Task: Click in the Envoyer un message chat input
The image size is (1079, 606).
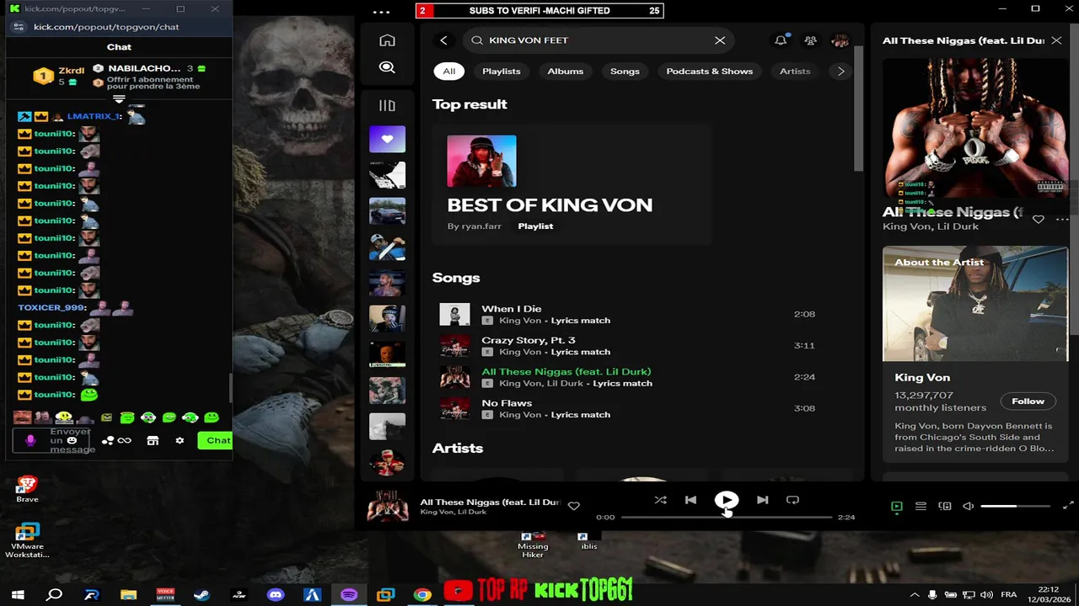Action: click(x=72, y=440)
